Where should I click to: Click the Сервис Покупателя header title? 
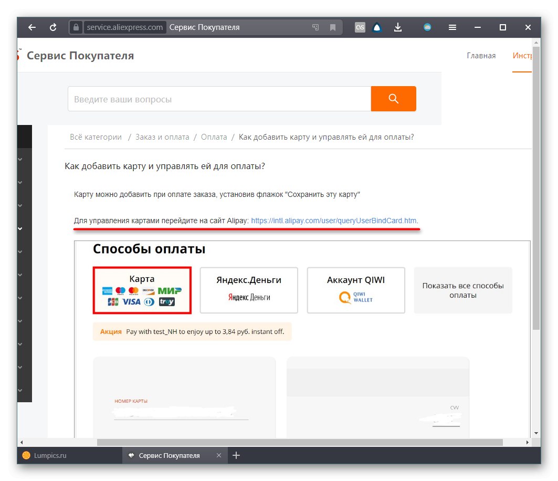click(x=80, y=56)
